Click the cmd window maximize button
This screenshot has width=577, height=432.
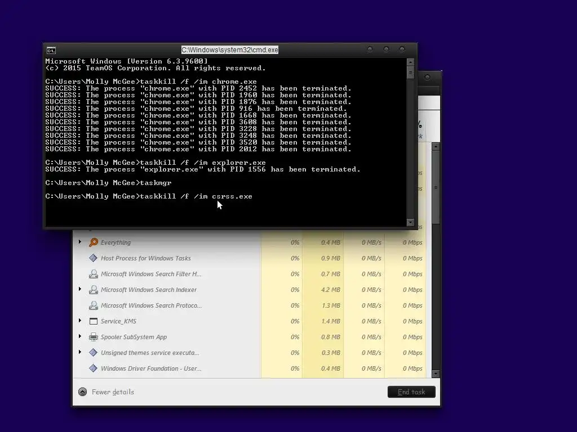[386, 49]
